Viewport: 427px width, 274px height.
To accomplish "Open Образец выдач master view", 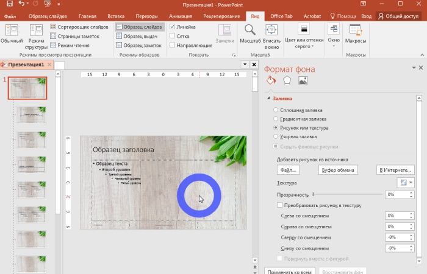I will coord(137,36).
